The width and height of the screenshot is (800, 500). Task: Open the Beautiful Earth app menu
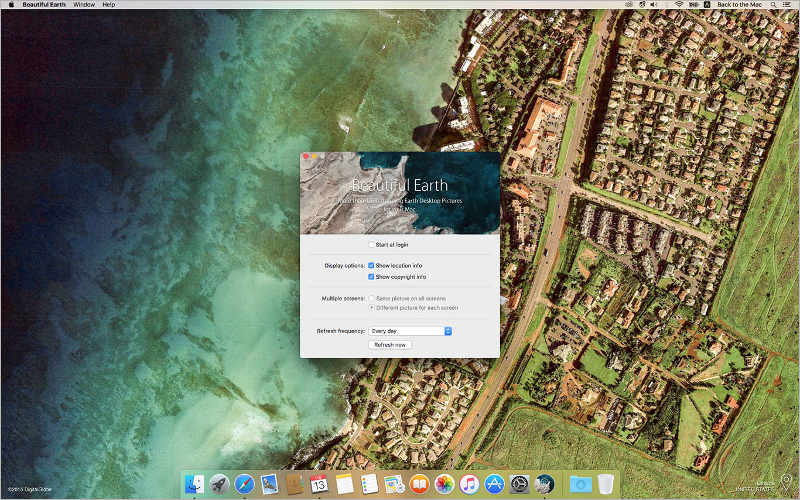click(x=44, y=5)
